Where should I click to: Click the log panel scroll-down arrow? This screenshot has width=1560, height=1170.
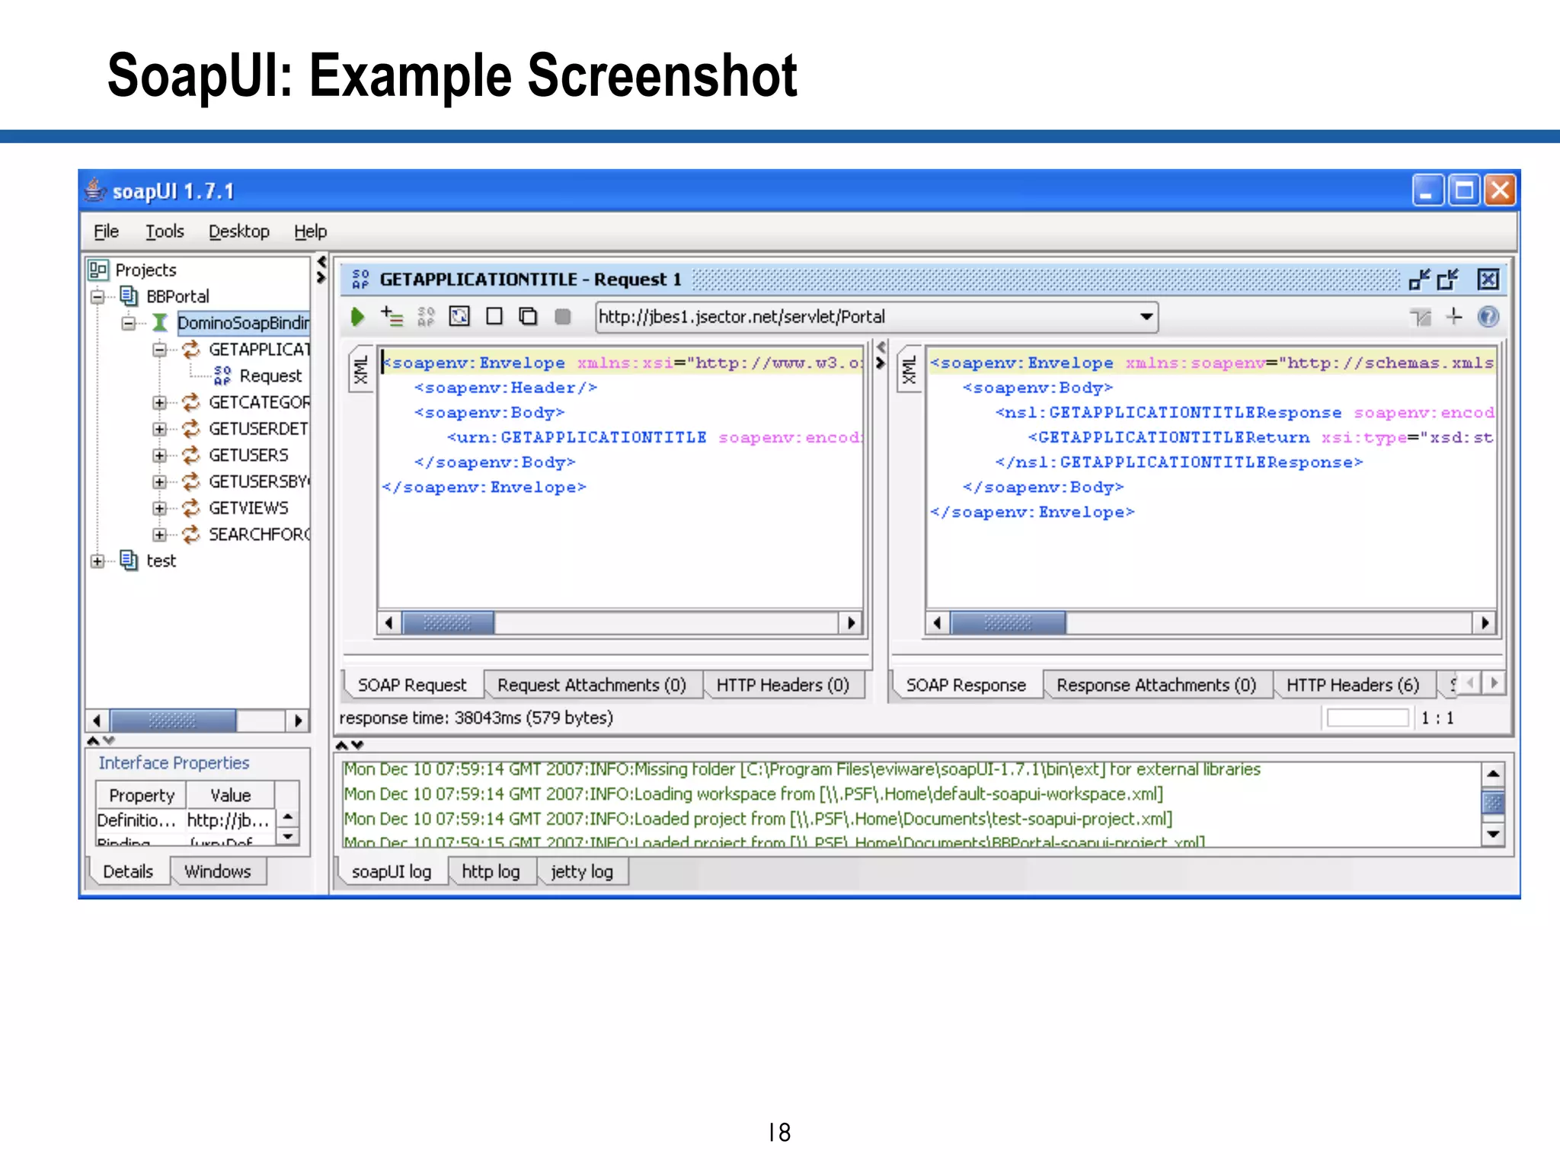(1493, 835)
